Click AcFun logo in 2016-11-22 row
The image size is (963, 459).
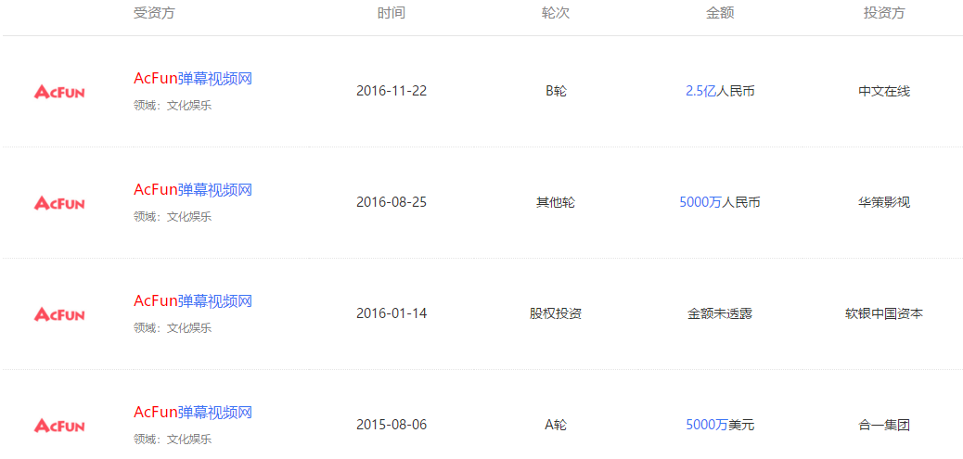tap(59, 92)
